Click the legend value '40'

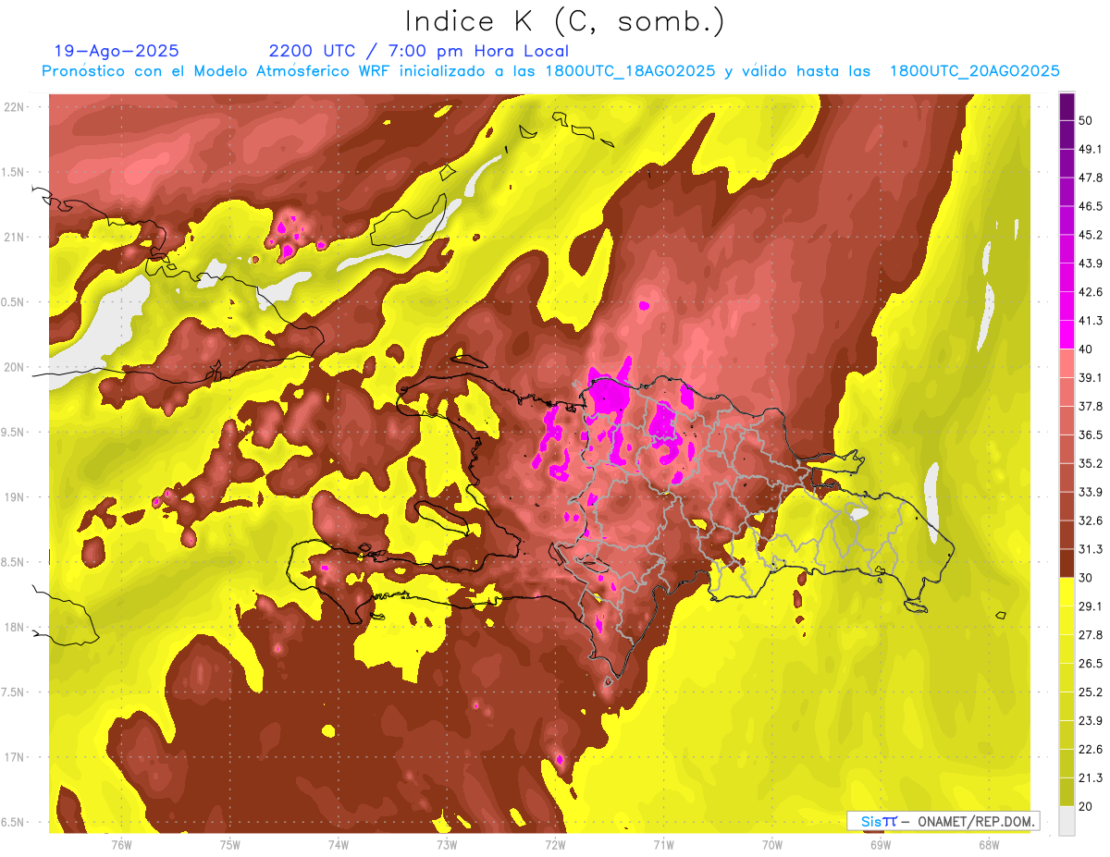point(1086,349)
